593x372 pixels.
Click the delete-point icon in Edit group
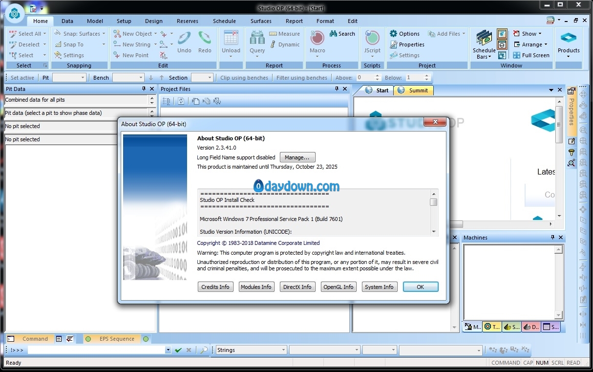click(x=163, y=55)
